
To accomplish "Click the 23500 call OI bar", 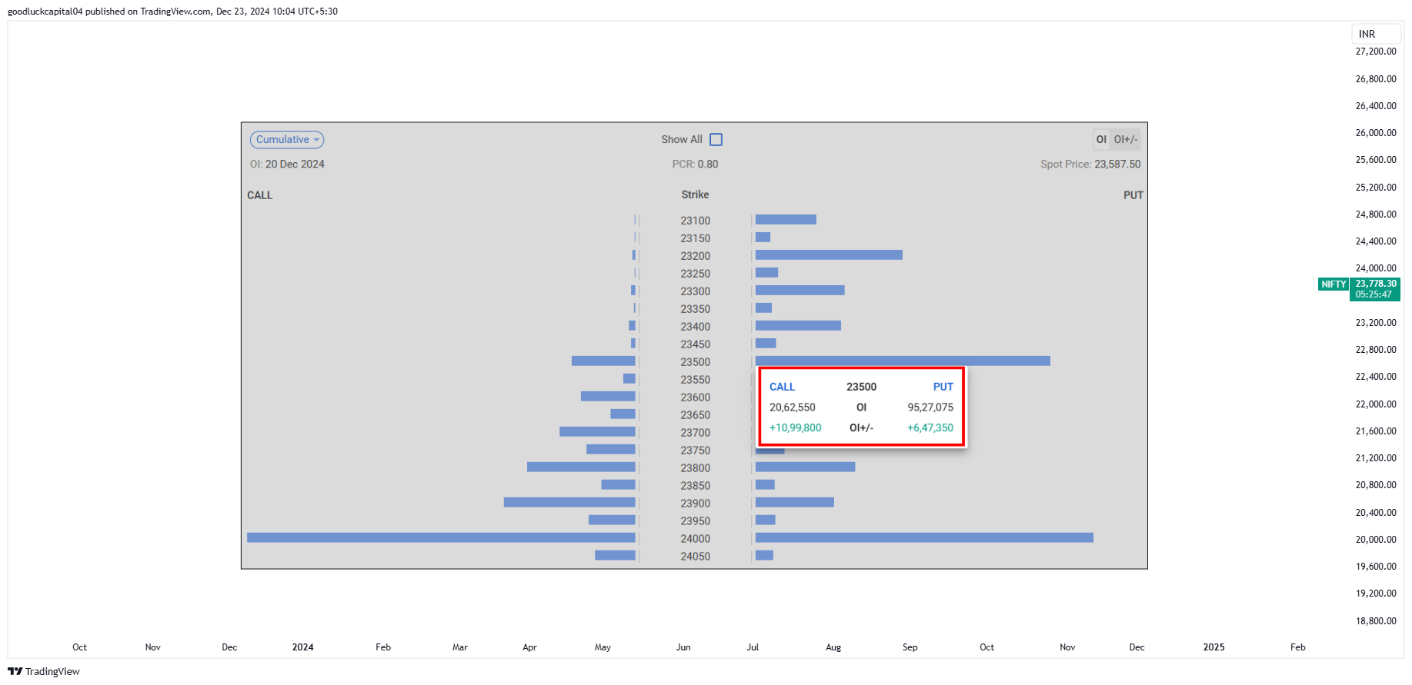I will tap(603, 361).
